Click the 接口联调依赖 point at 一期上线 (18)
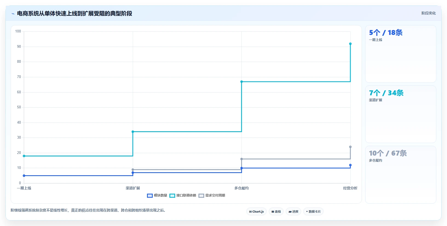Image resolution: width=447 pixels, height=226 pixels. tap(24, 156)
